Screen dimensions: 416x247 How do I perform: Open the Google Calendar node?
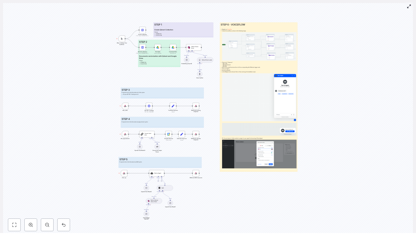tap(168, 134)
